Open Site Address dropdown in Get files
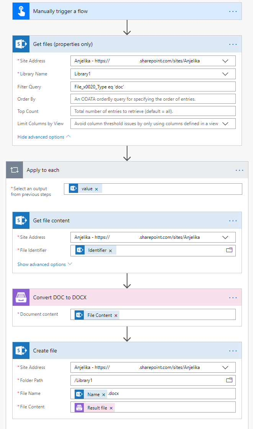The image size is (253, 429). 225,61
